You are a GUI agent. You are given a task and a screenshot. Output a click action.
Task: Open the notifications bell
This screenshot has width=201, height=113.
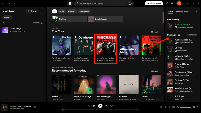pos(167,3)
